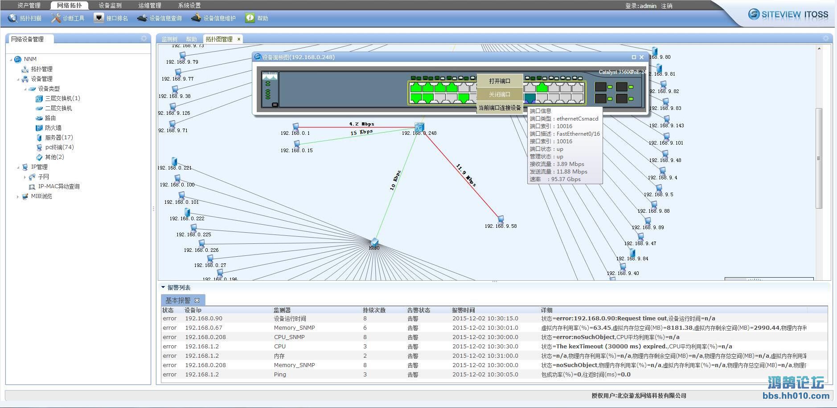Viewport: 837px width, 408px height.
Task: Select 打开端口 in the port context menu
Action: point(500,81)
